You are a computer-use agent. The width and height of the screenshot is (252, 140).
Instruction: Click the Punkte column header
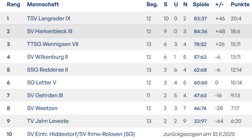pos(240,4)
